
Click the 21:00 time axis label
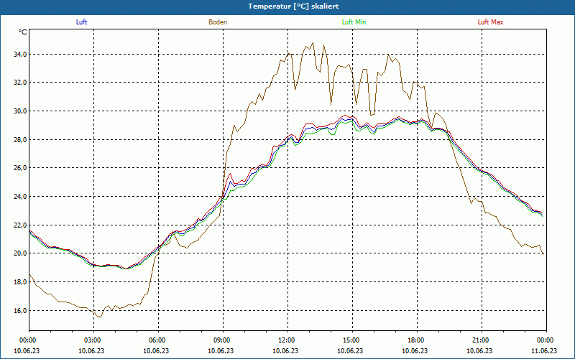pyautogui.click(x=482, y=340)
